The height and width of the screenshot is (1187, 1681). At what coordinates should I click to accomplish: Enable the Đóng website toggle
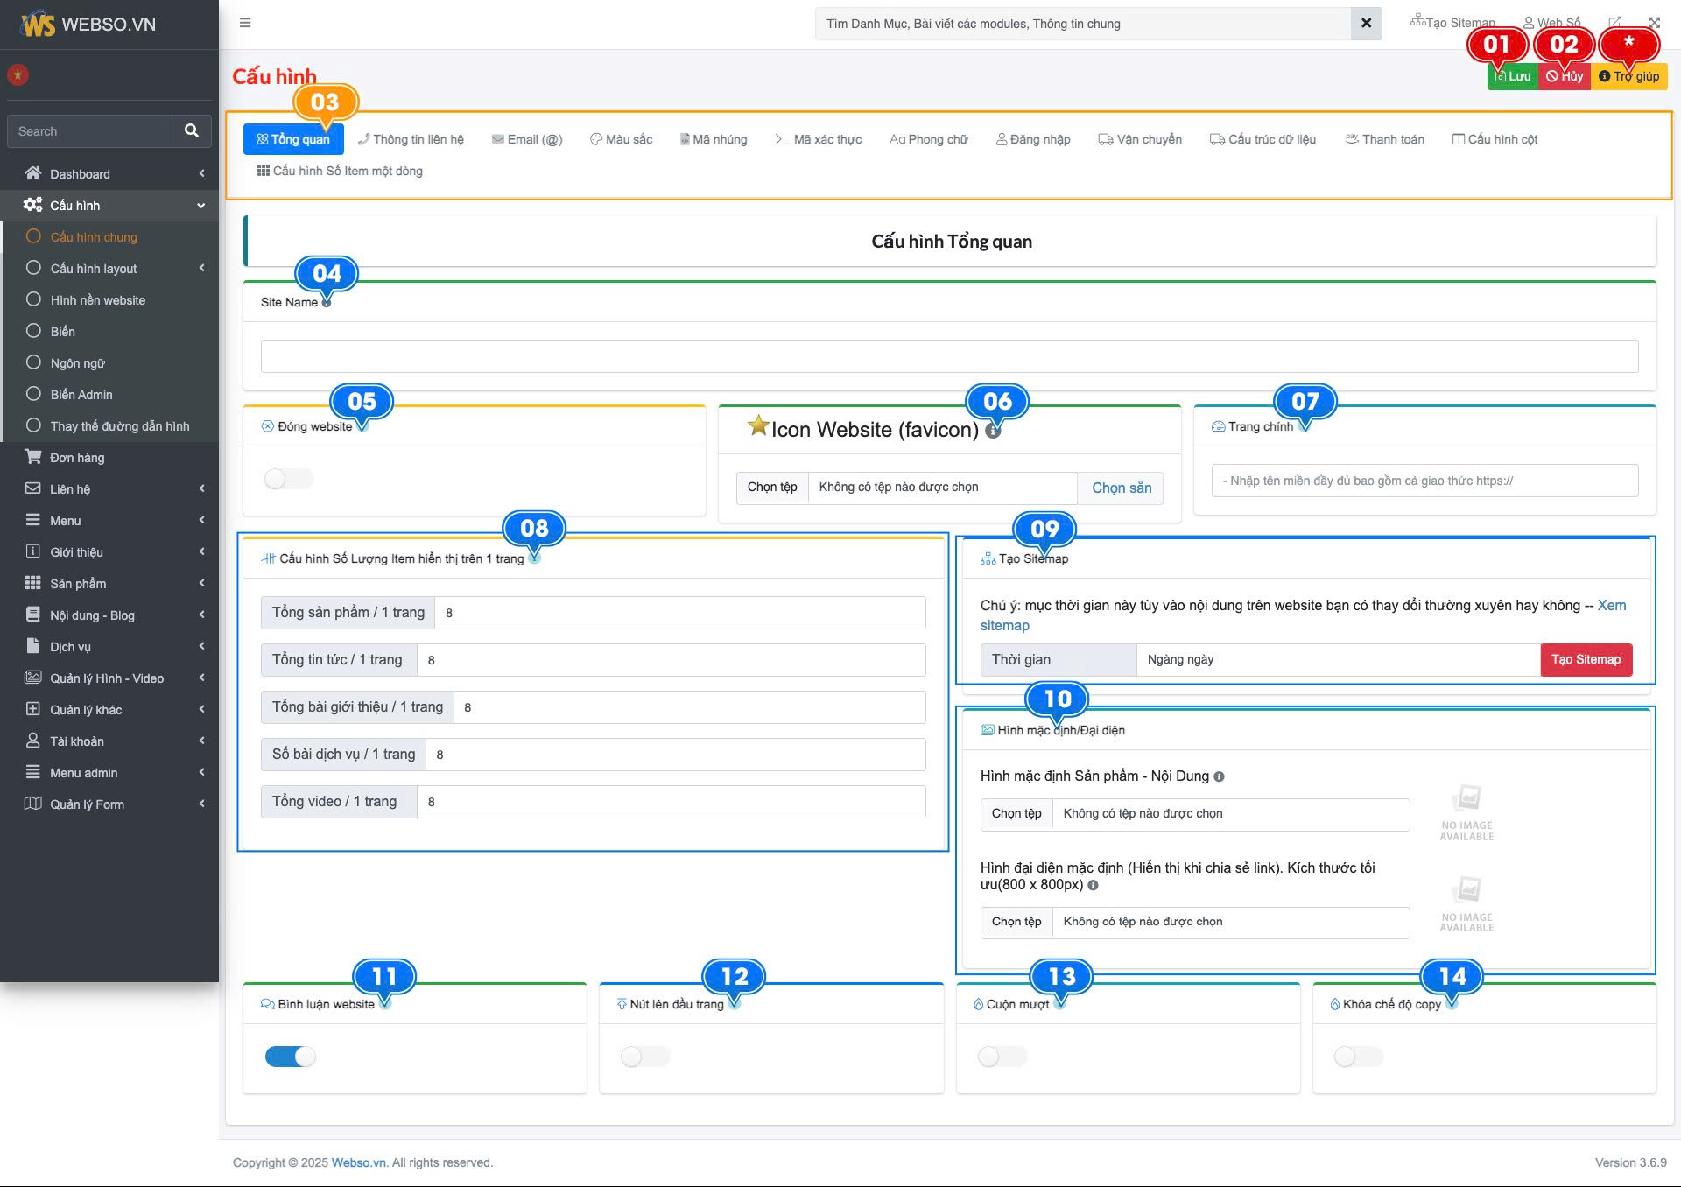[288, 479]
